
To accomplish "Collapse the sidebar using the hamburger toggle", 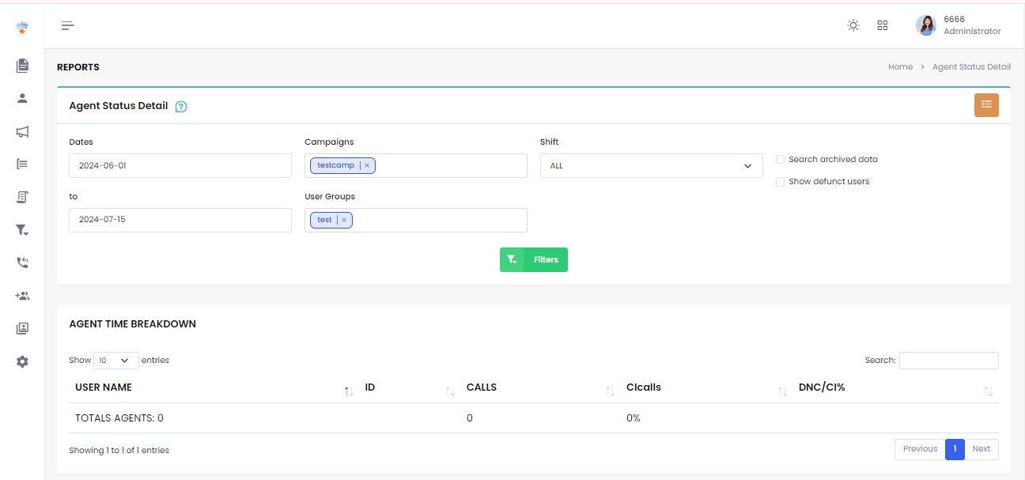I will [x=67, y=25].
